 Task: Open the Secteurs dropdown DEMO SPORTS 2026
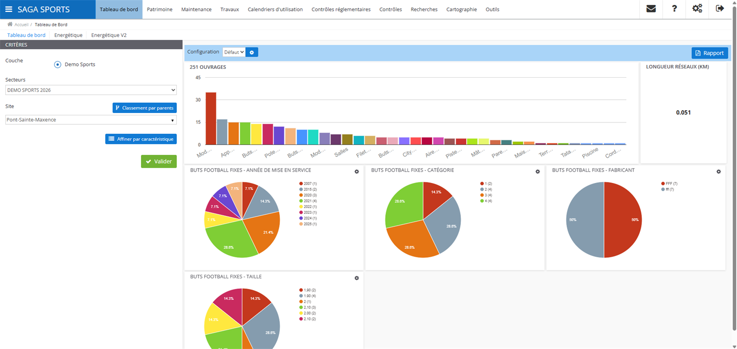91,90
